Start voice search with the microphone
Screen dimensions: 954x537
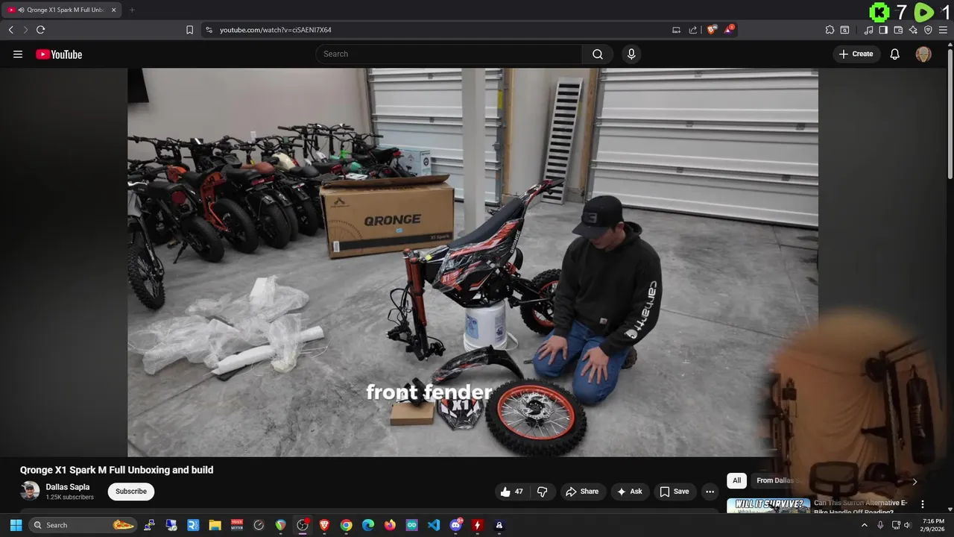pyautogui.click(x=631, y=54)
